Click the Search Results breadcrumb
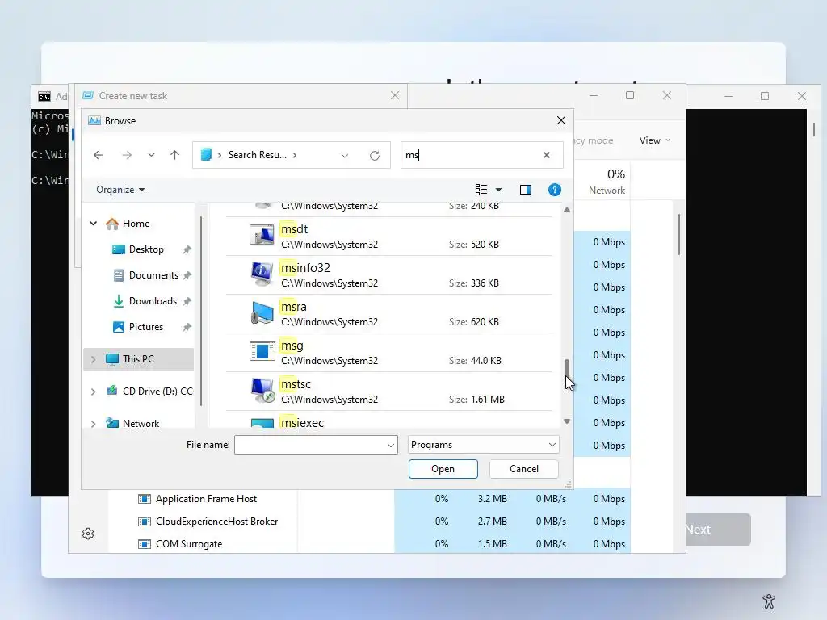827x620 pixels. pyautogui.click(x=258, y=155)
